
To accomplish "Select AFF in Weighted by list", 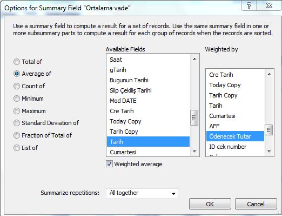I will point(235,126).
